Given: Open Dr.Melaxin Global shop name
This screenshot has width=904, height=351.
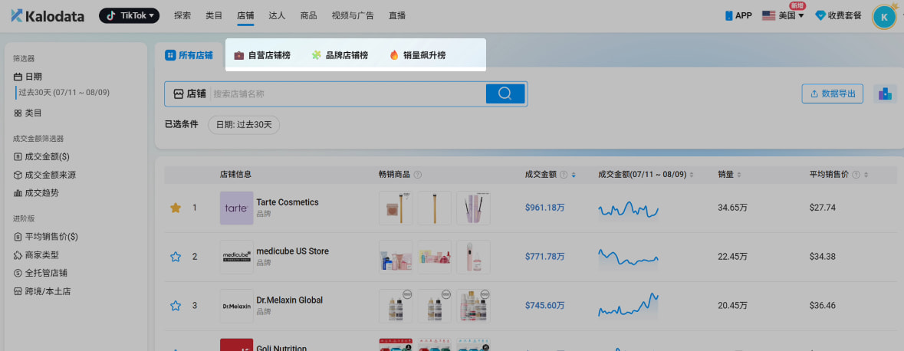Looking at the screenshot, I should click(289, 300).
